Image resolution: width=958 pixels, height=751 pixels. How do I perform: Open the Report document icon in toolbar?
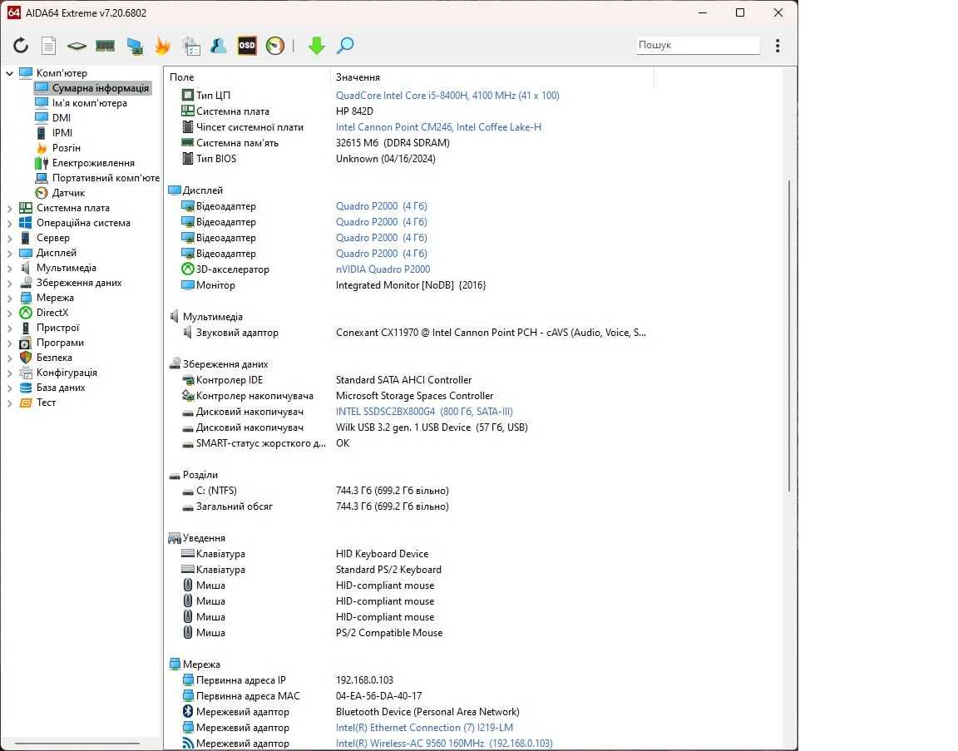coord(49,45)
